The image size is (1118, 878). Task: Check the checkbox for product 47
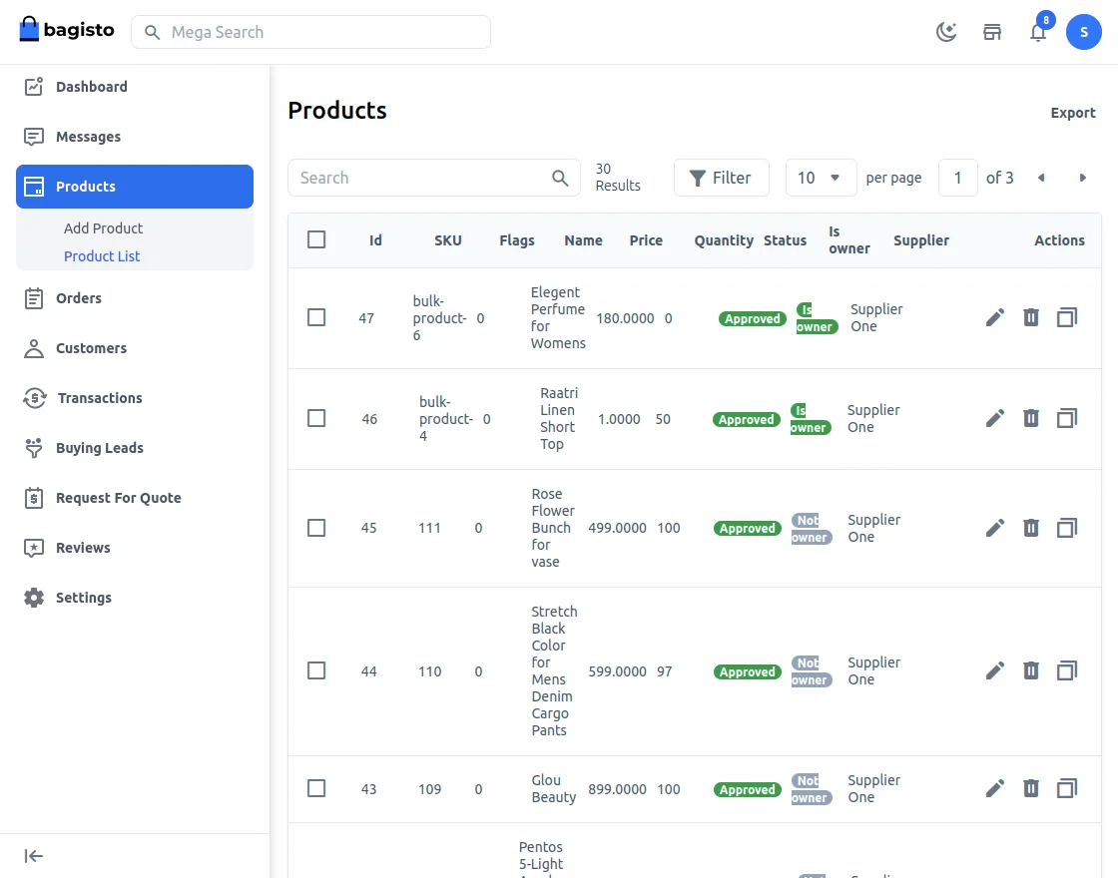316,317
